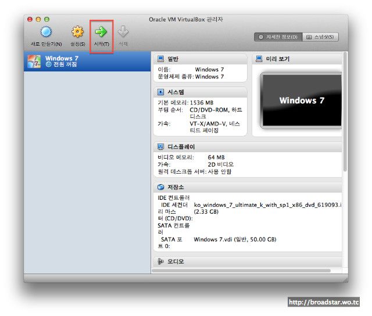This screenshot has height=316, width=372.
Task: Click the vertical scrollbar of details pane
Action: tap(345, 112)
